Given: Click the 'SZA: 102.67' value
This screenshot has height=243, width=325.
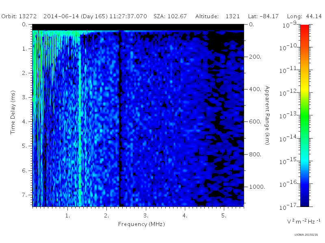Looking at the screenshot, I should click(170, 16).
